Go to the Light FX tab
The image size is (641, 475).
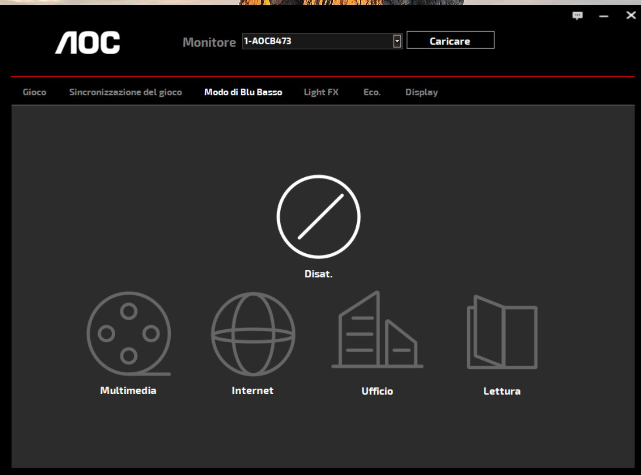pyautogui.click(x=321, y=92)
